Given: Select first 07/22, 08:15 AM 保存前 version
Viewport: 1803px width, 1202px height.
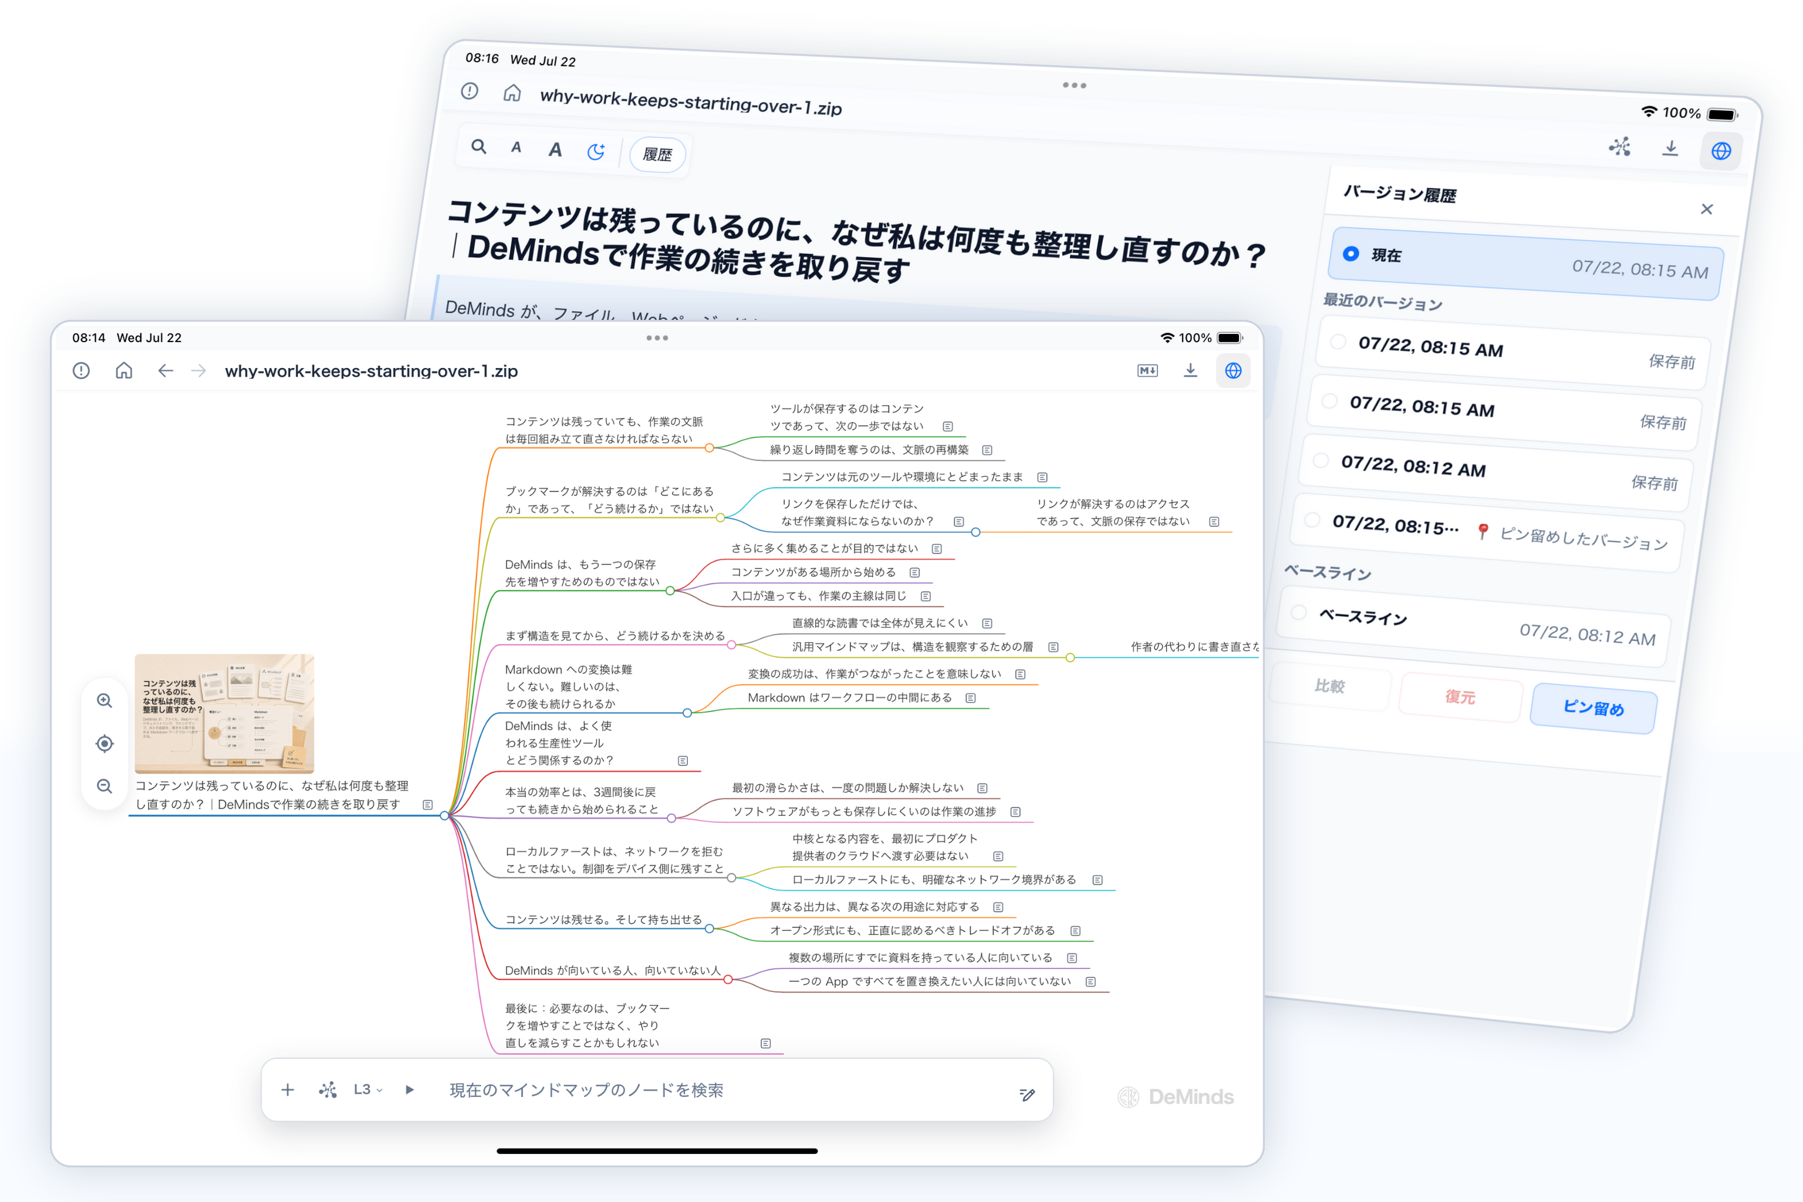Looking at the screenshot, I should [1514, 353].
